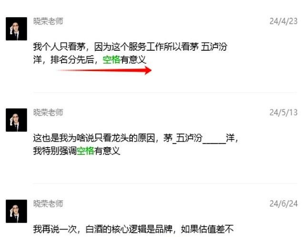Viewport: 305px width, 237px height.
Task: Click the words 五泸汾 in the first message
Action: pos(214,47)
